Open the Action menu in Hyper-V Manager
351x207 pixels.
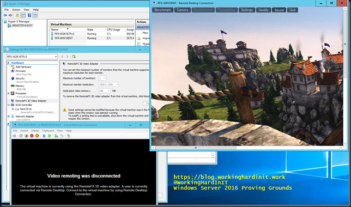tap(16, 10)
